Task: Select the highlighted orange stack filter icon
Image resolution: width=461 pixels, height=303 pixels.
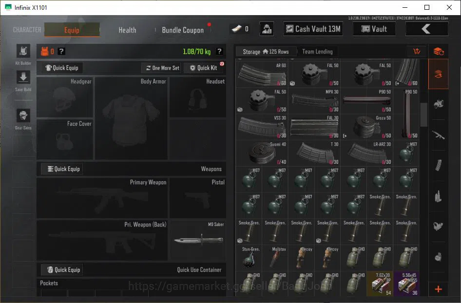Action: (x=439, y=74)
